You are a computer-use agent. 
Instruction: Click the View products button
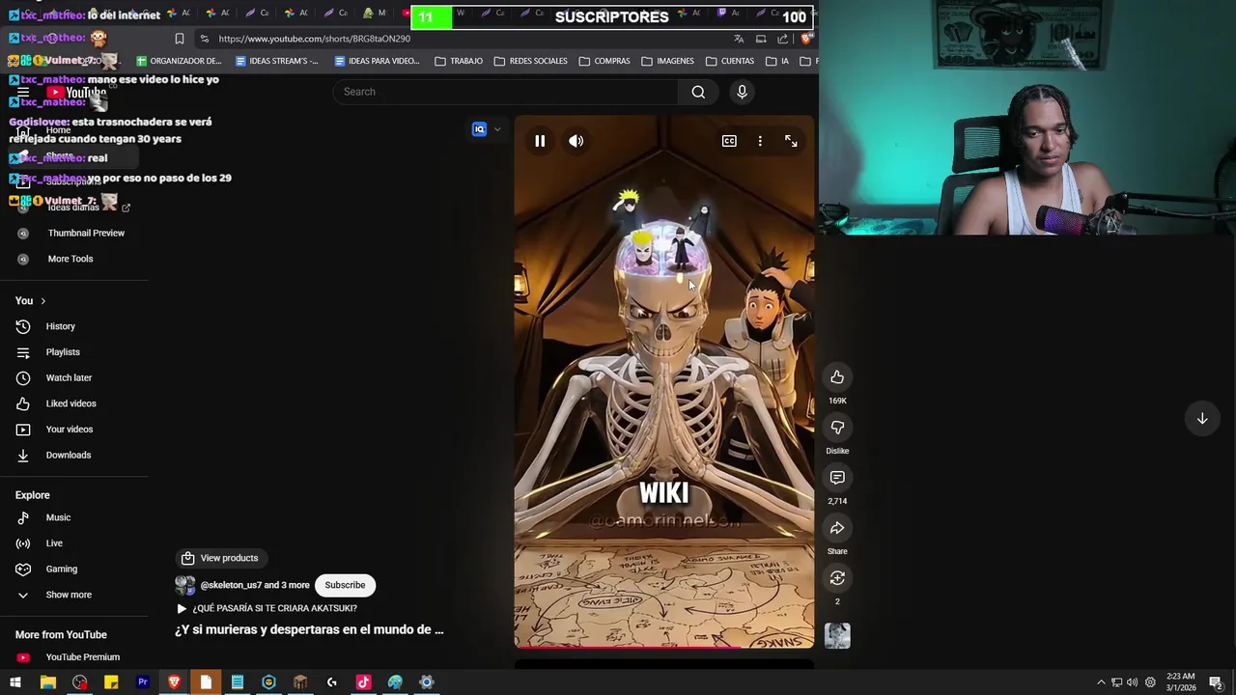pos(220,558)
